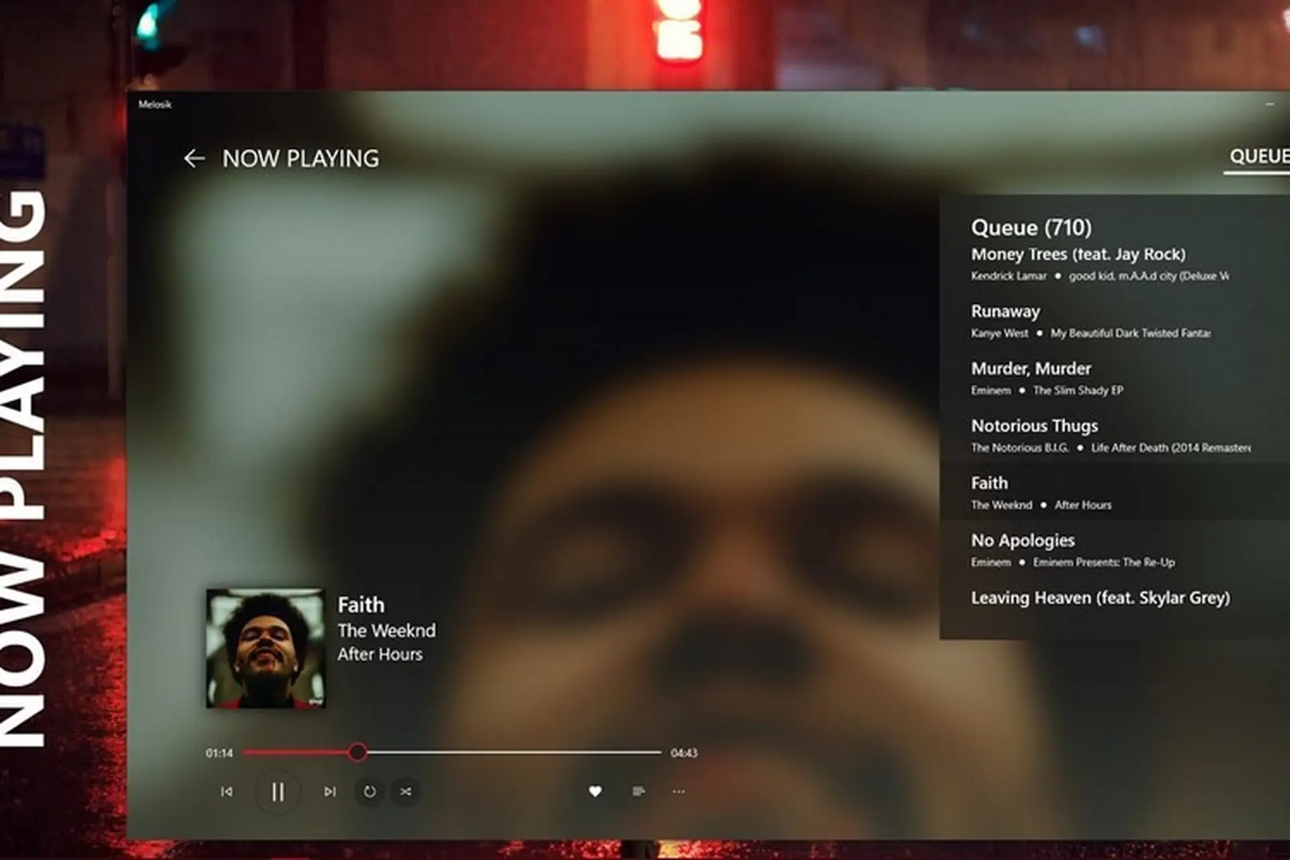Click the total duration 04:43
The width and height of the screenshot is (1290, 860).
[684, 753]
